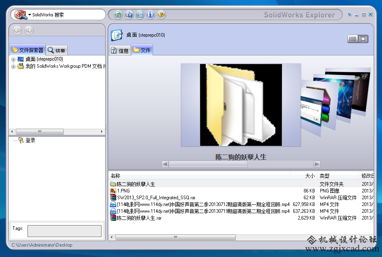
Task: Switch to list view mode button
Action: (353, 39)
